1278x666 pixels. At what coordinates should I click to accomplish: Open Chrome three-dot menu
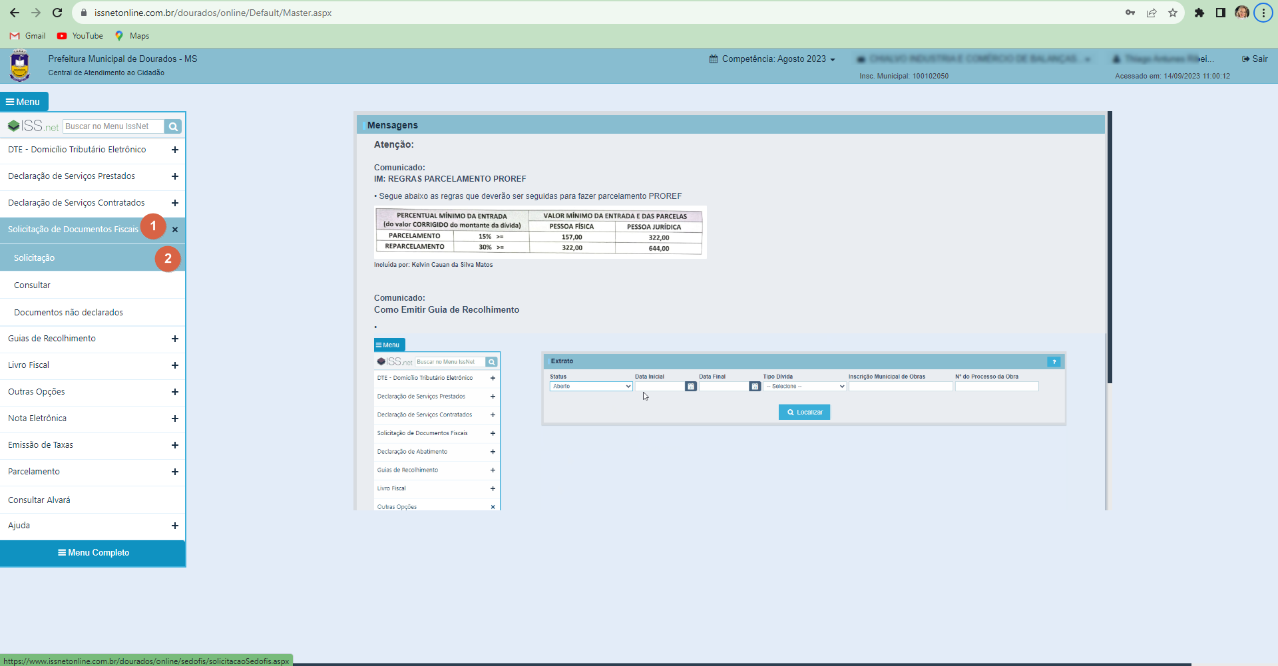coord(1263,13)
